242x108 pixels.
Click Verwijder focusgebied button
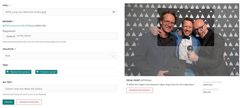(x=140, y=90)
